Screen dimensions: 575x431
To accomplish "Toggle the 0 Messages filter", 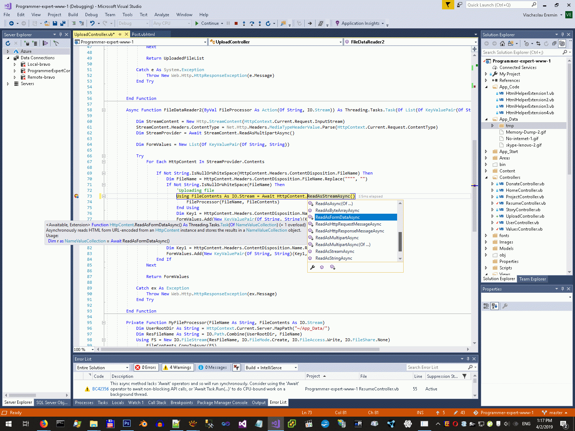I will tap(213, 367).
